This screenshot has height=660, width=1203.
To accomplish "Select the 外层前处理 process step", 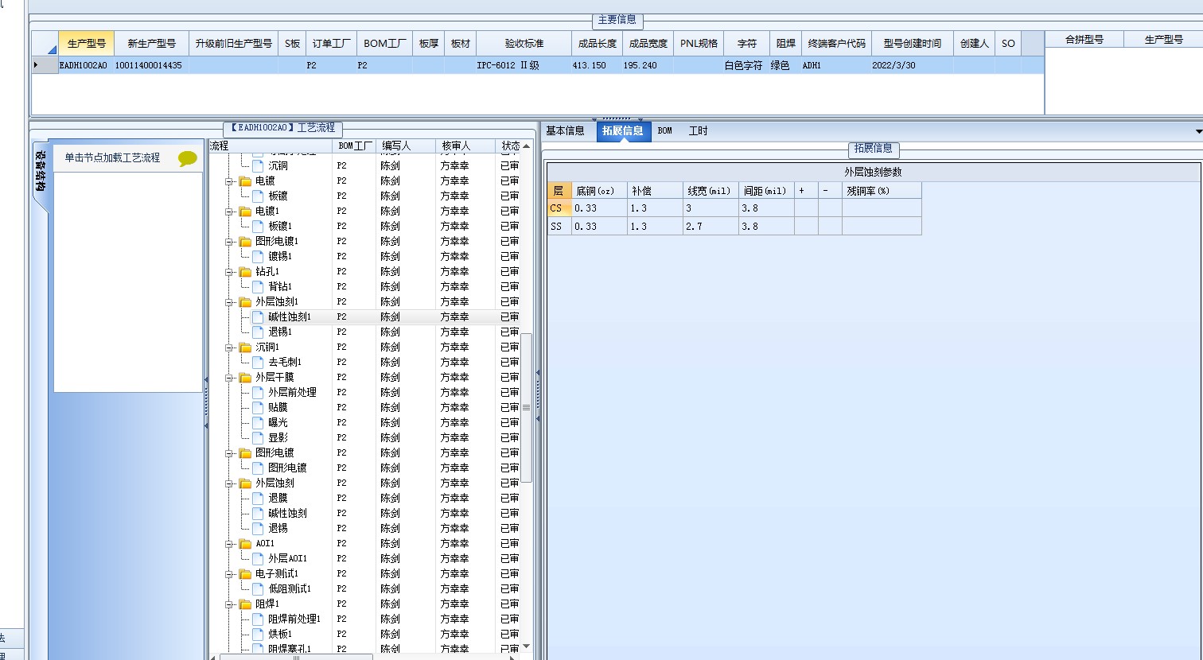I will pyautogui.click(x=292, y=392).
